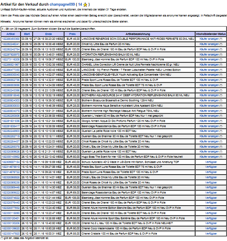Select the '(*) gibt an' footnote text
Viewport: 227px width, 241px height.
(25, 238)
